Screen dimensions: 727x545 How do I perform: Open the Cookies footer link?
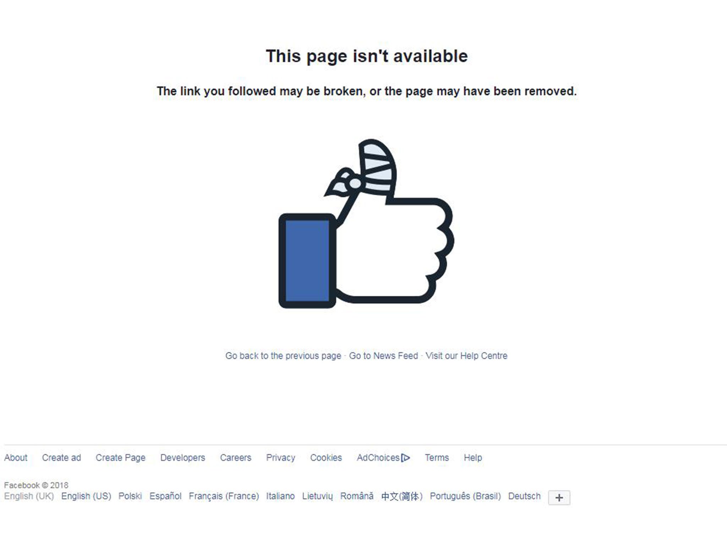pos(326,458)
